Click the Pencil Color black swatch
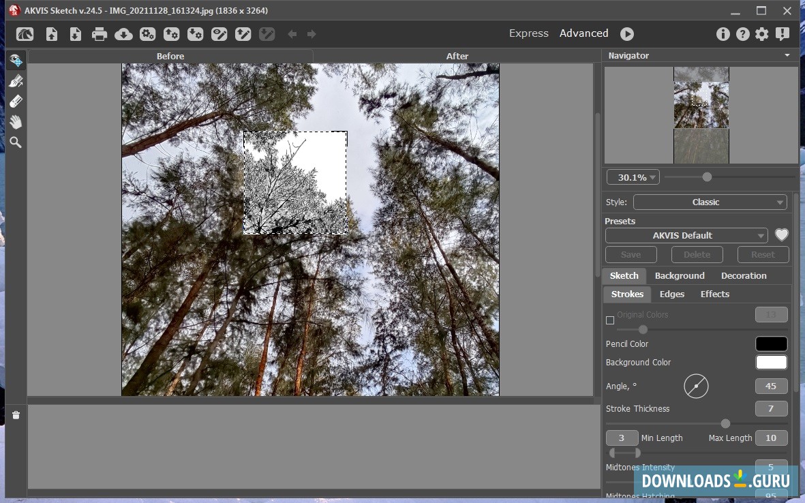Screen dimensions: 805x503 point(771,344)
